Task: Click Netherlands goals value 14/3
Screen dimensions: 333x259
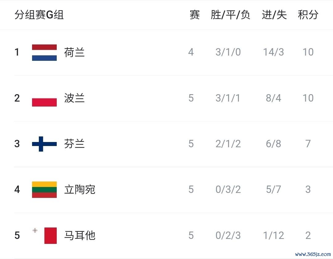Action: 273,52
